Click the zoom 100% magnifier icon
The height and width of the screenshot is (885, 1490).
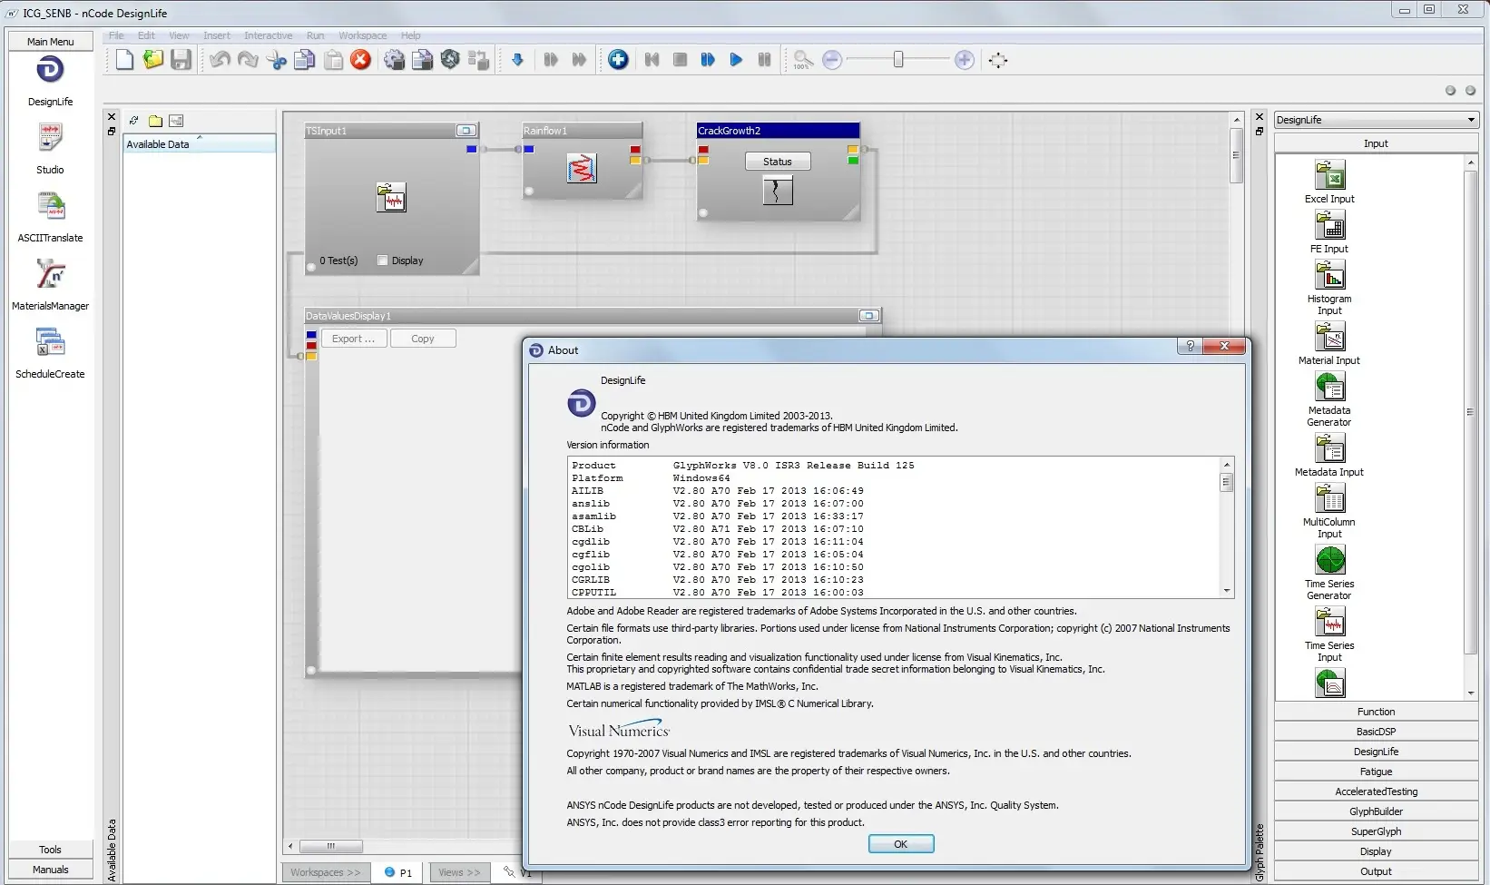[x=802, y=60]
